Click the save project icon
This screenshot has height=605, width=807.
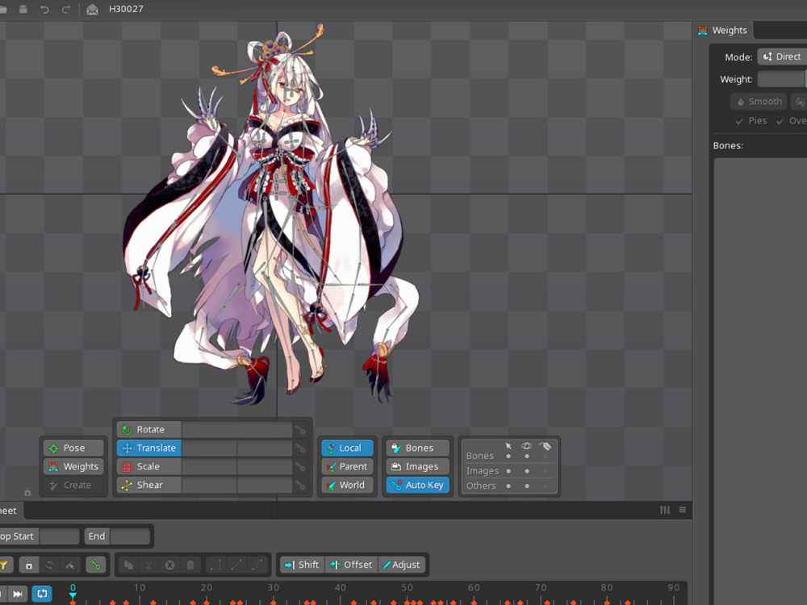pos(23,9)
